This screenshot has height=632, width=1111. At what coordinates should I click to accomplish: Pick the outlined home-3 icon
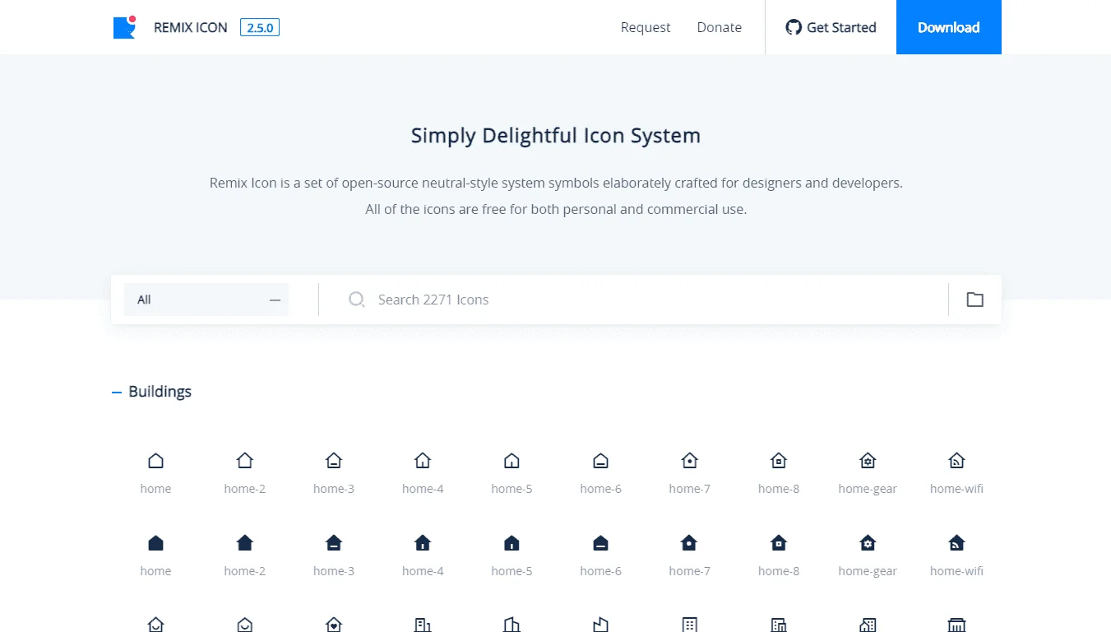click(333, 460)
